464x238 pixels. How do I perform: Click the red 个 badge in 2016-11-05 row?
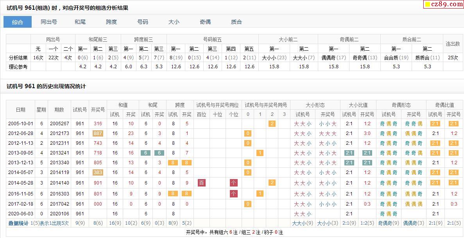click(234, 194)
